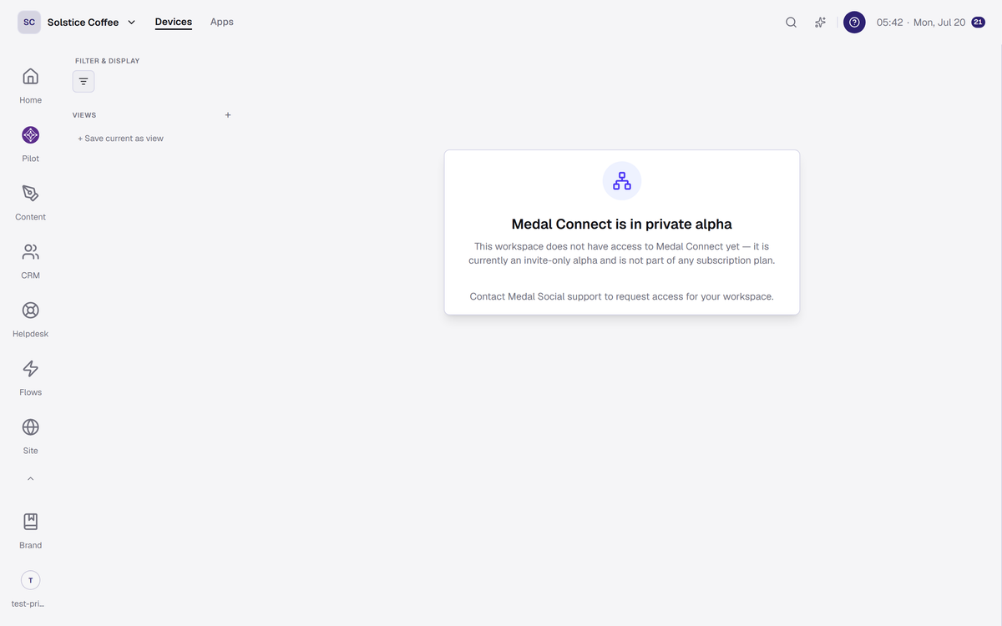Screen dimensions: 1002x626
Task: Open Brand book icon
Action: tap(30, 522)
